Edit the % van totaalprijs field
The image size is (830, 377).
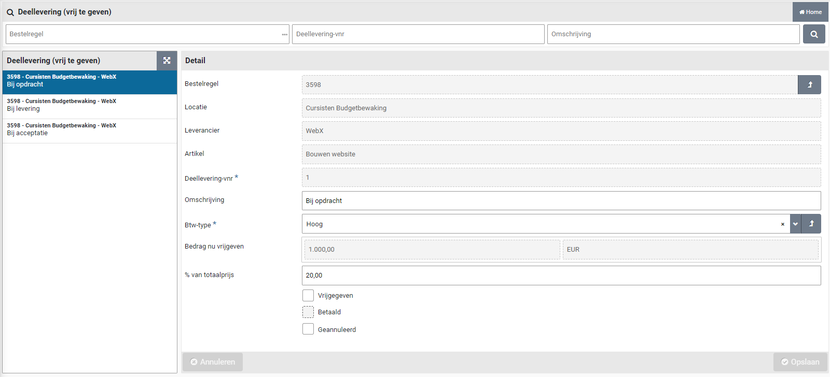[561, 275]
